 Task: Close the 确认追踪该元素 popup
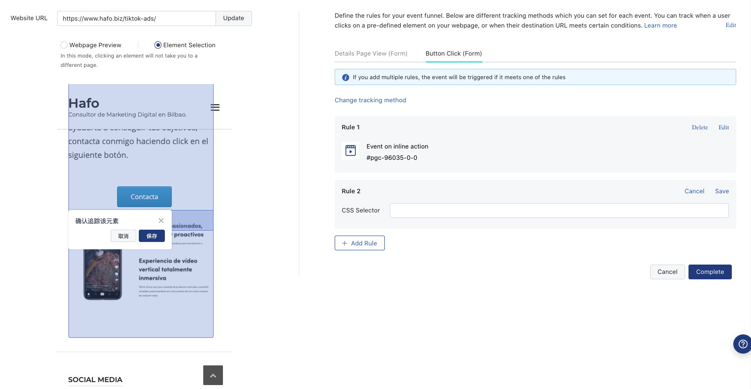point(161,220)
